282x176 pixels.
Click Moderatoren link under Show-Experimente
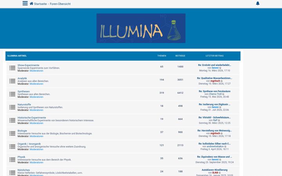[x=36, y=71]
